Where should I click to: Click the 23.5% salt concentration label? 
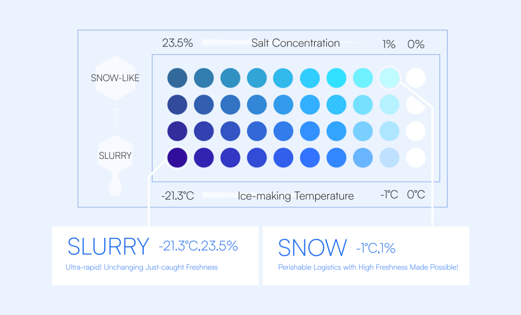pyautogui.click(x=178, y=43)
